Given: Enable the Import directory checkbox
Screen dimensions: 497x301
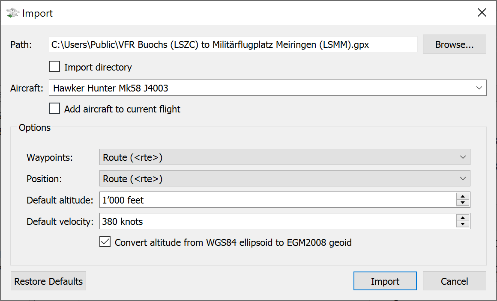Looking at the screenshot, I should click(54, 67).
